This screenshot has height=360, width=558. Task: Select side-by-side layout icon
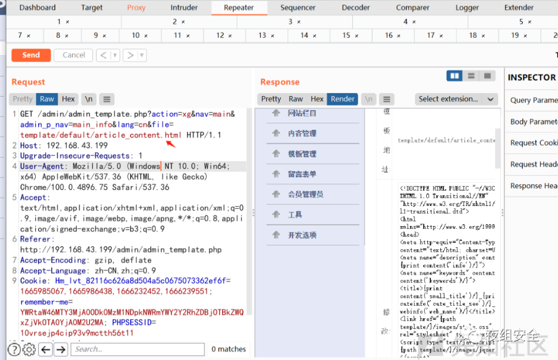(455, 76)
